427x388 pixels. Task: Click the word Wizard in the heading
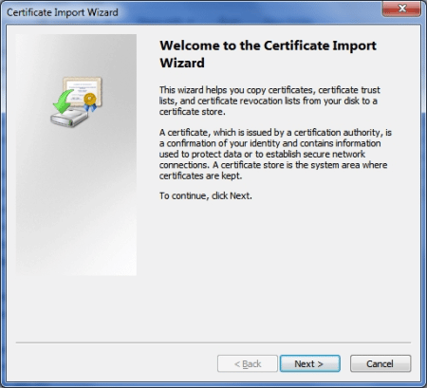[182, 63]
